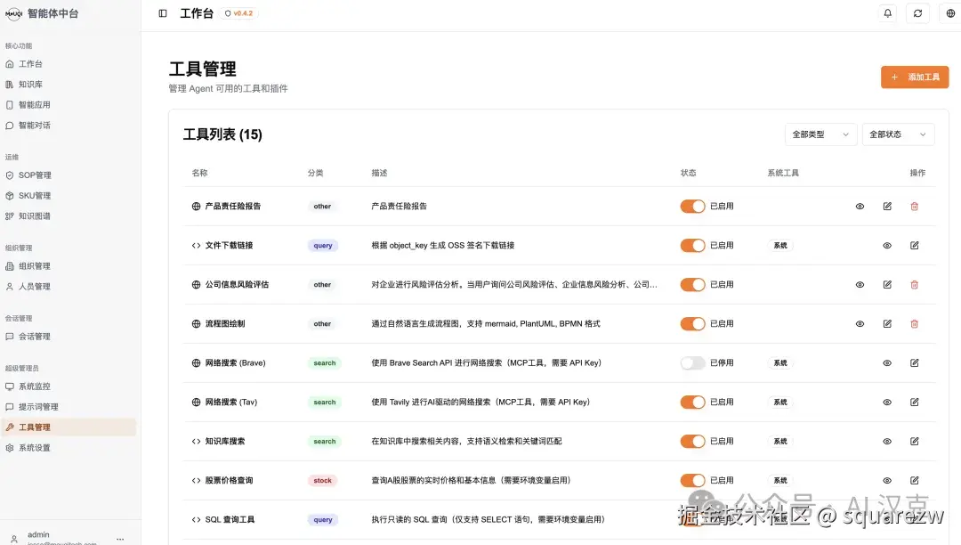This screenshot has width=961, height=545.
Task: Click the 系统工具 column header
Action: (x=783, y=174)
